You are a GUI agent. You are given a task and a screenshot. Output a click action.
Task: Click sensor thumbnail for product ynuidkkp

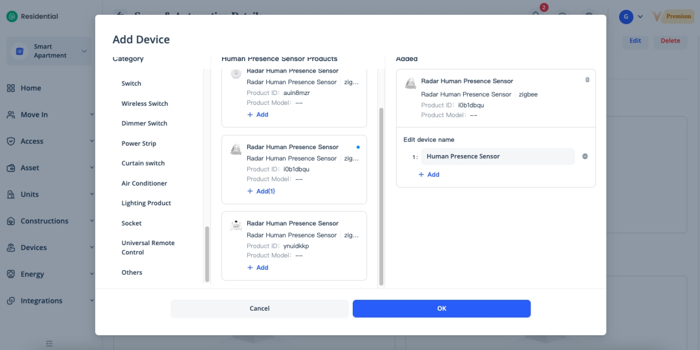click(x=236, y=226)
